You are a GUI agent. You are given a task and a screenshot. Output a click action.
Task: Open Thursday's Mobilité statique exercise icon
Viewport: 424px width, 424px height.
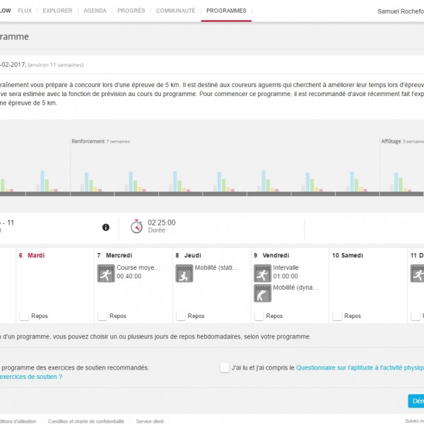click(x=184, y=273)
